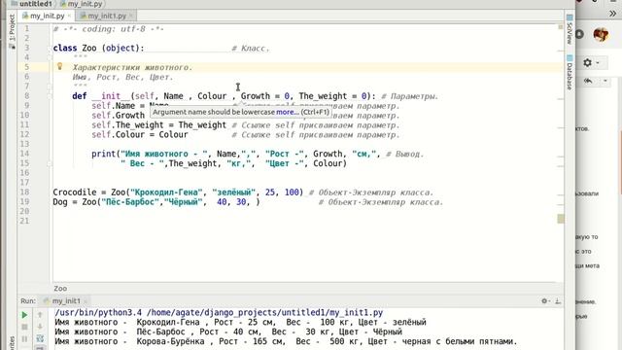
Task: Click 'self.The_weight = The_weight' statement
Action: tap(158, 125)
